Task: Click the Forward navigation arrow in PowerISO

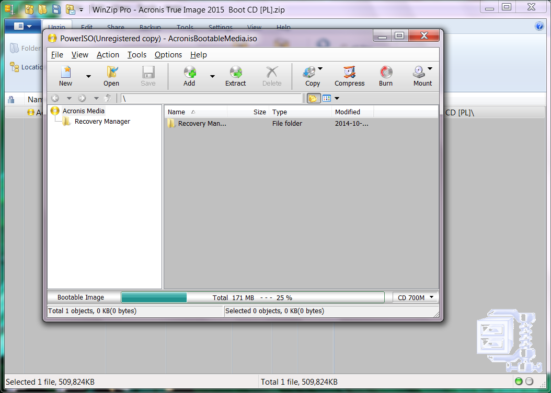Action: [82, 98]
